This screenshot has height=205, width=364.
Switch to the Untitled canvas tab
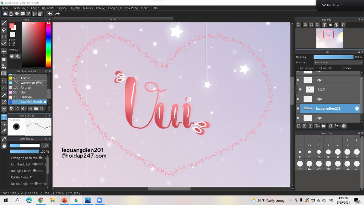tap(113, 20)
